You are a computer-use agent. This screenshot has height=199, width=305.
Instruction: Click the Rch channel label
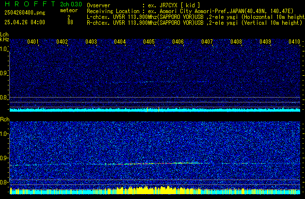(x=5, y=119)
